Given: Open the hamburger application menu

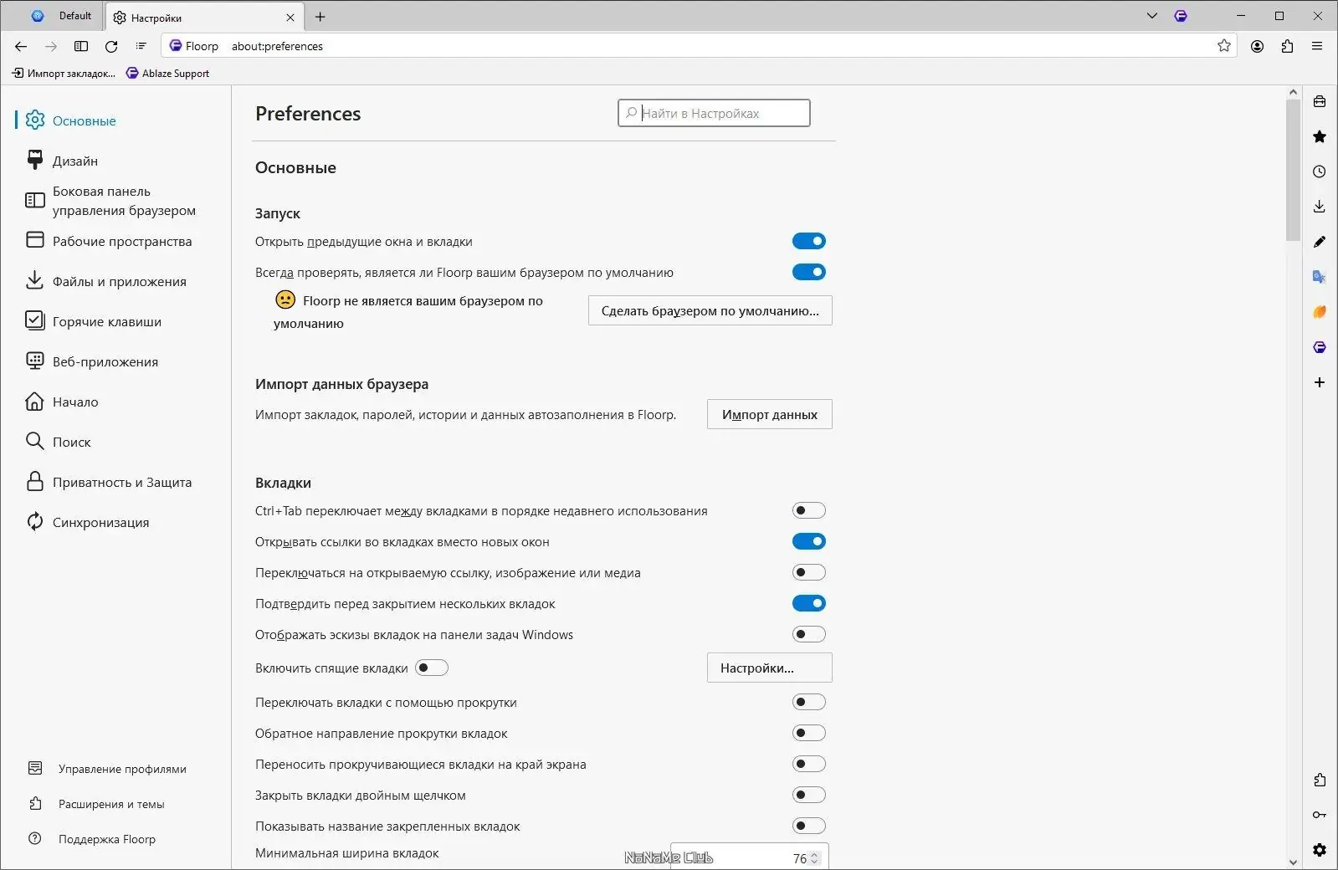Looking at the screenshot, I should 1317,46.
